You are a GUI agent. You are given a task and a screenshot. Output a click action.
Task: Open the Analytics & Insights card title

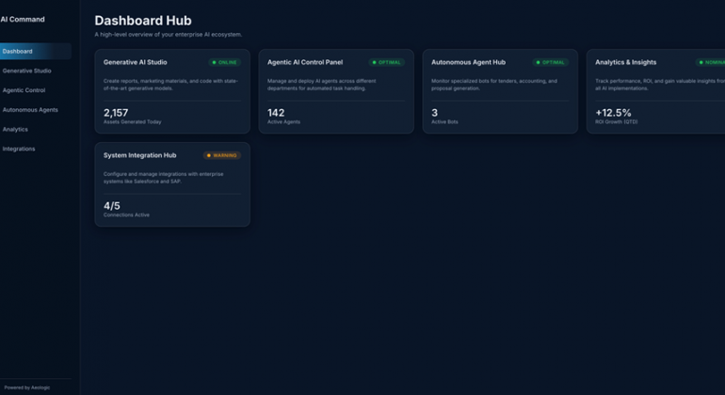click(x=625, y=62)
